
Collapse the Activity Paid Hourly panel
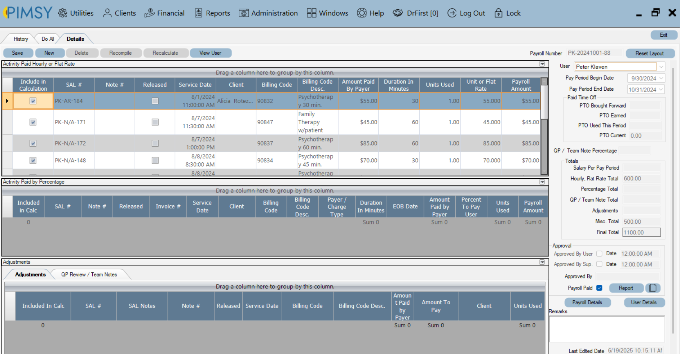(542, 64)
